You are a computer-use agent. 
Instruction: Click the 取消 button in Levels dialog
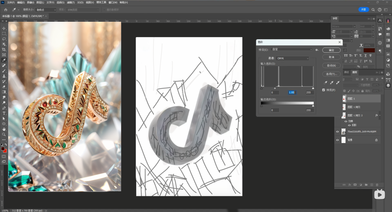tap(331, 57)
